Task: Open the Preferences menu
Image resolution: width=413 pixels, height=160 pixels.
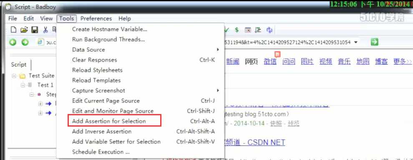Action: 96,18
